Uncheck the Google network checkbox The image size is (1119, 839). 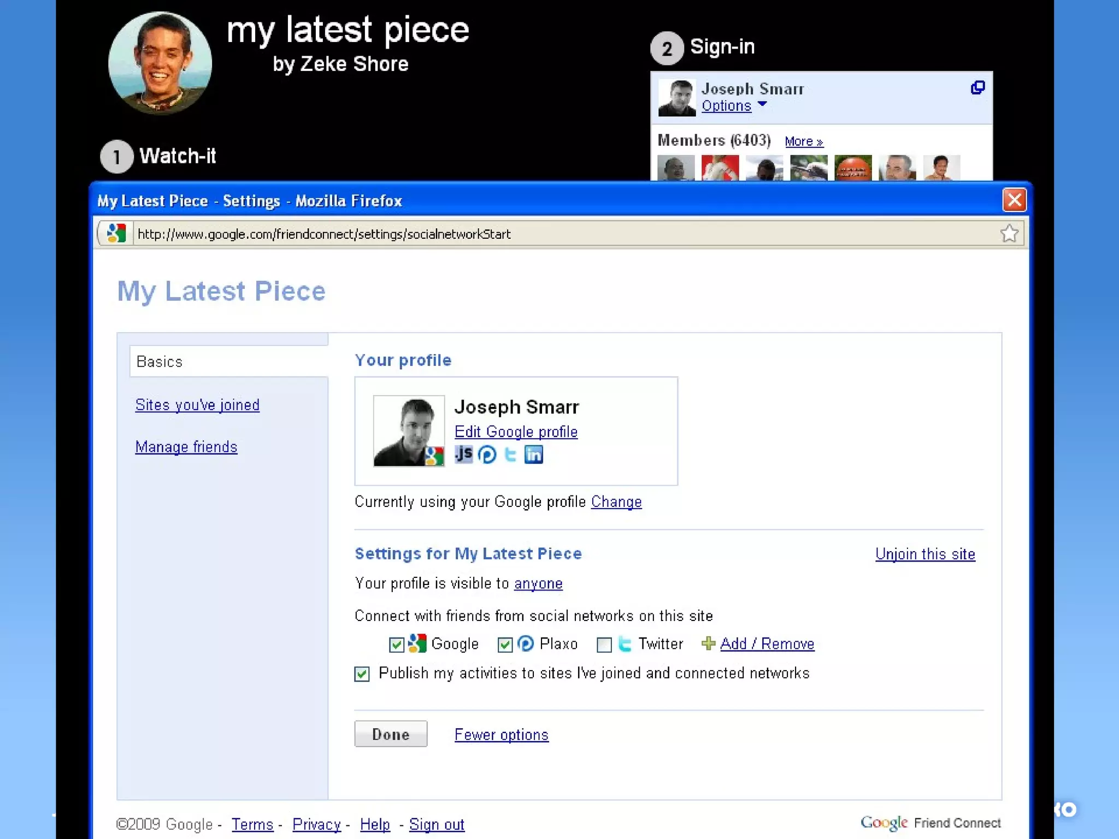[396, 645]
